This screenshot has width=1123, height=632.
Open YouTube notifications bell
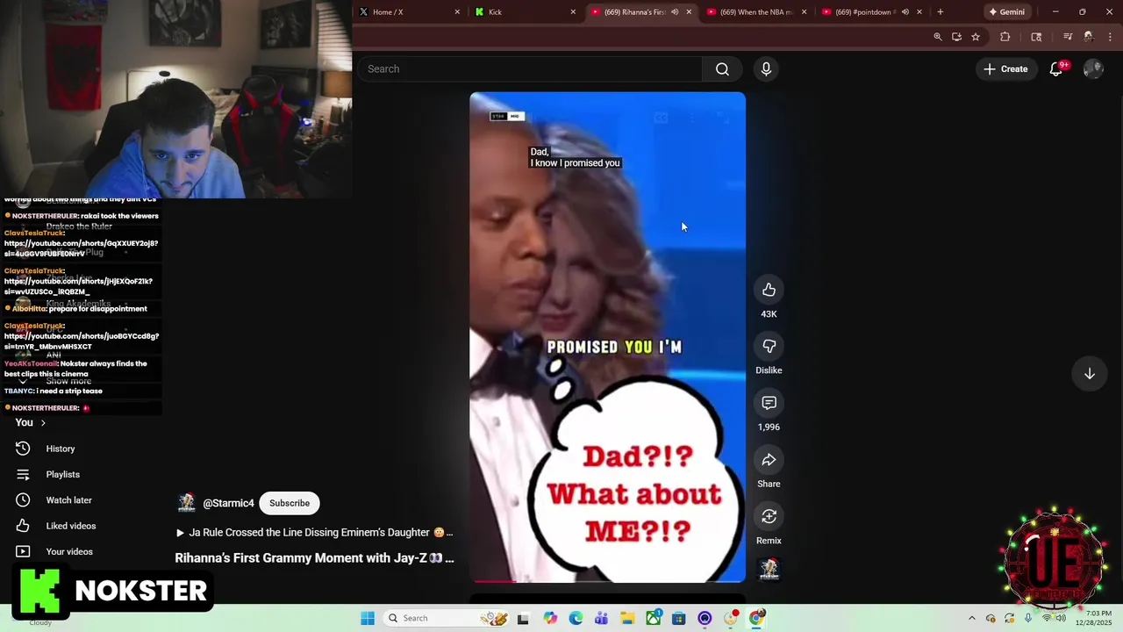[x=1056, y=69]
